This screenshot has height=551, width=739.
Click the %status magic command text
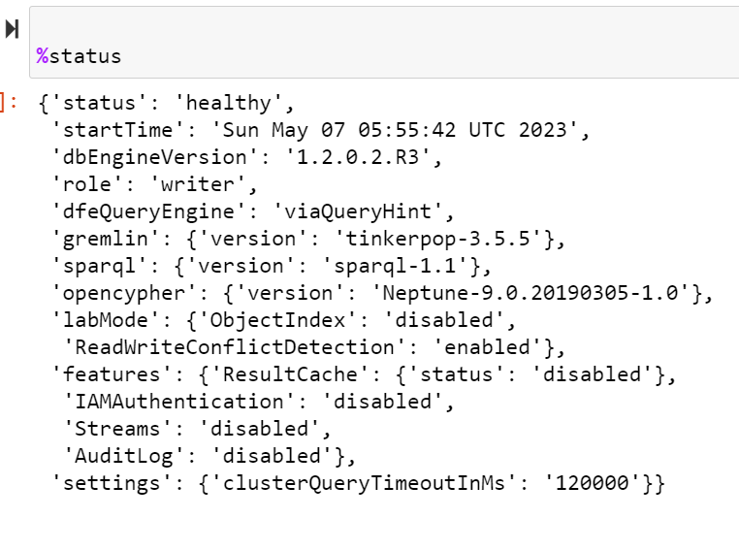80,56
